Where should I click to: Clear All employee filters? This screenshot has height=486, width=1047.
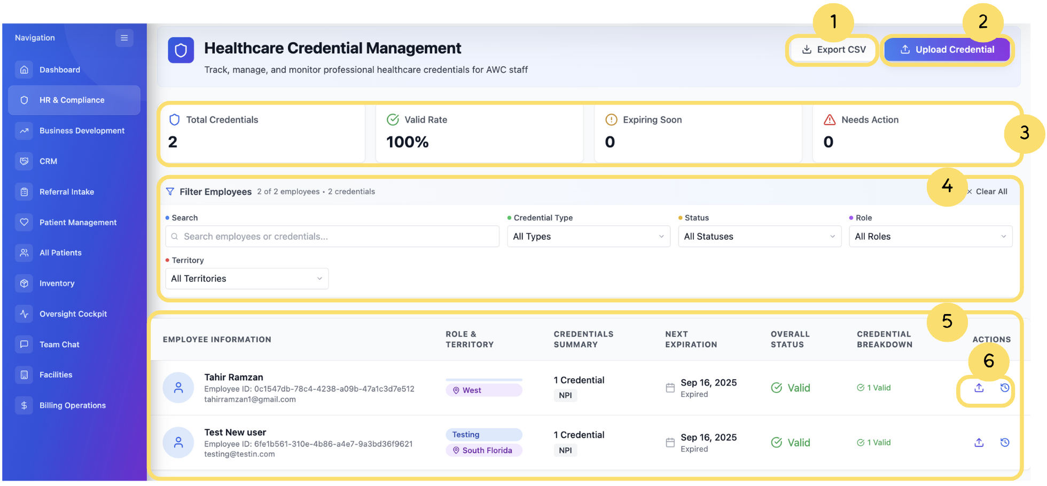(x=988, y=192)
